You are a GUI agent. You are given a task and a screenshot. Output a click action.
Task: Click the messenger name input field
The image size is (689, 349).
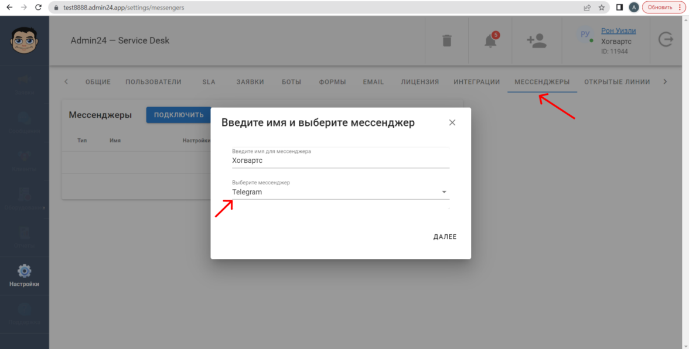click(340, 160)
